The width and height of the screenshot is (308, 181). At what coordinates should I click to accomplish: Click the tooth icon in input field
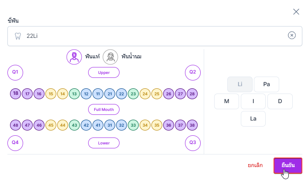point(18,36)
